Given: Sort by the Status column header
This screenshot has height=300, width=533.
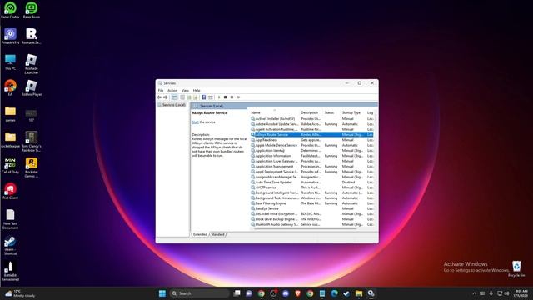Looking at the screenshot, I should 331,112.
